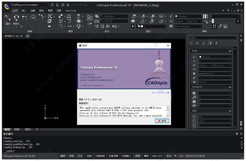Image resolution: width=246 pixels, height=161 pixels.
Task: Select the Rectangle tool in ribbon
Action: coord(25,17)
